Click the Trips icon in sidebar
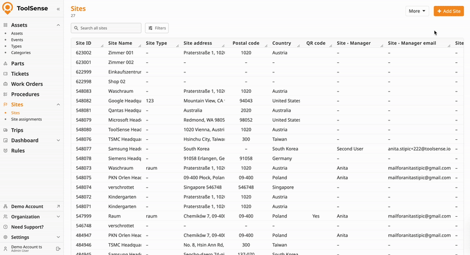This screenshot has width=470, height=255. click(5, 130)
